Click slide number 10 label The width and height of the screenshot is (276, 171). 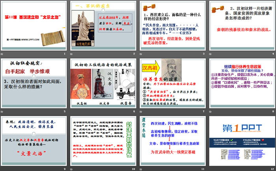(133, 169)
